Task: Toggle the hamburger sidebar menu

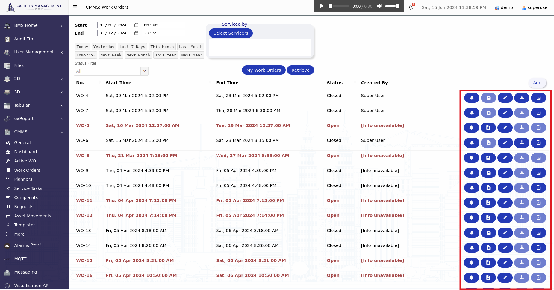Action: pos(75,7)
